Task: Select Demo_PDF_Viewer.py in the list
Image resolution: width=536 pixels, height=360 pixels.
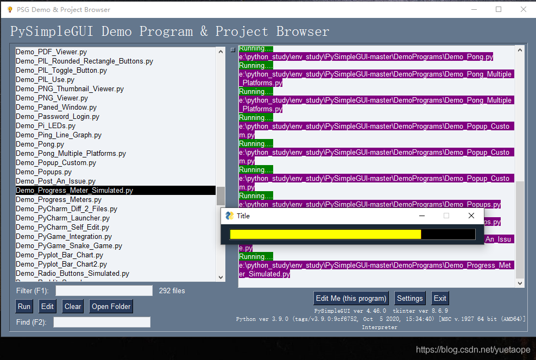Action: pos(116,52)
